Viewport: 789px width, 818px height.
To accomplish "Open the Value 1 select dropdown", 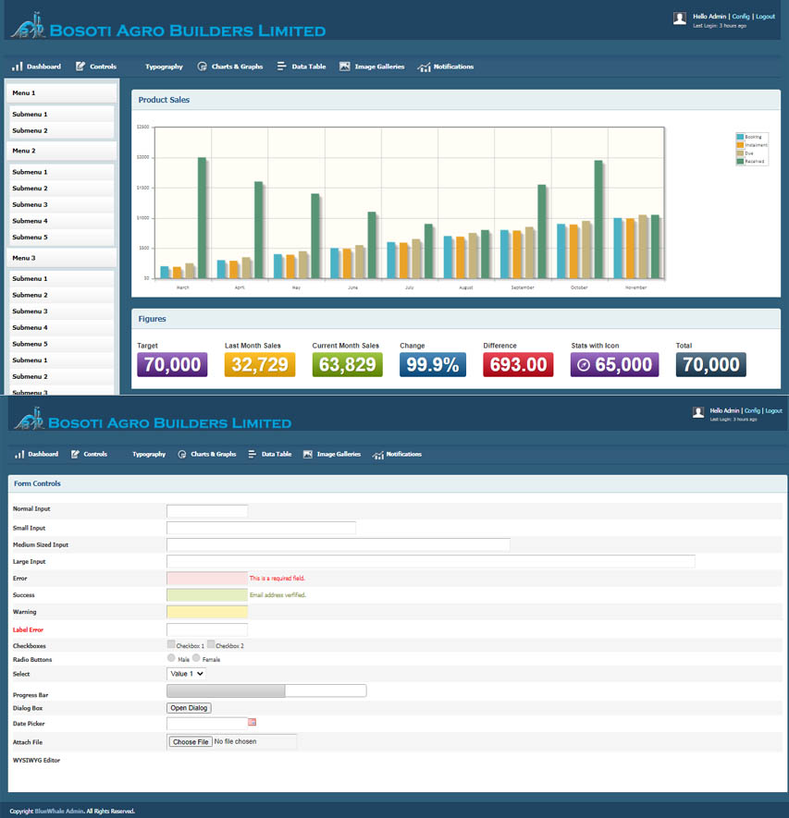I will pyautogui.click(x=186, y=674).
